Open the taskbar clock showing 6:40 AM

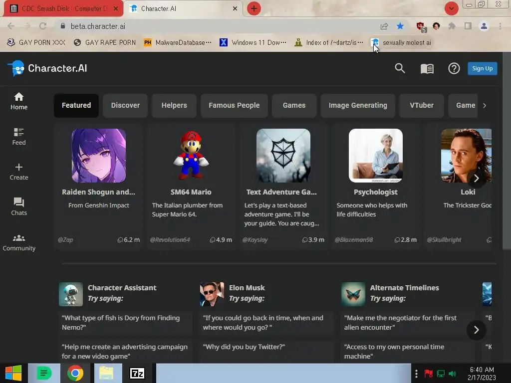(x=482, y=374)
